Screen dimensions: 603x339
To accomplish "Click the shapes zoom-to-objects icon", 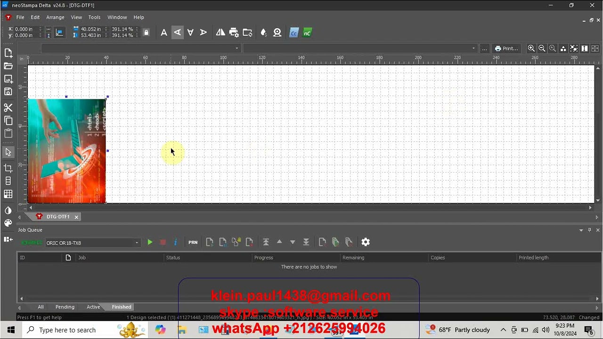I will [563, 48].
